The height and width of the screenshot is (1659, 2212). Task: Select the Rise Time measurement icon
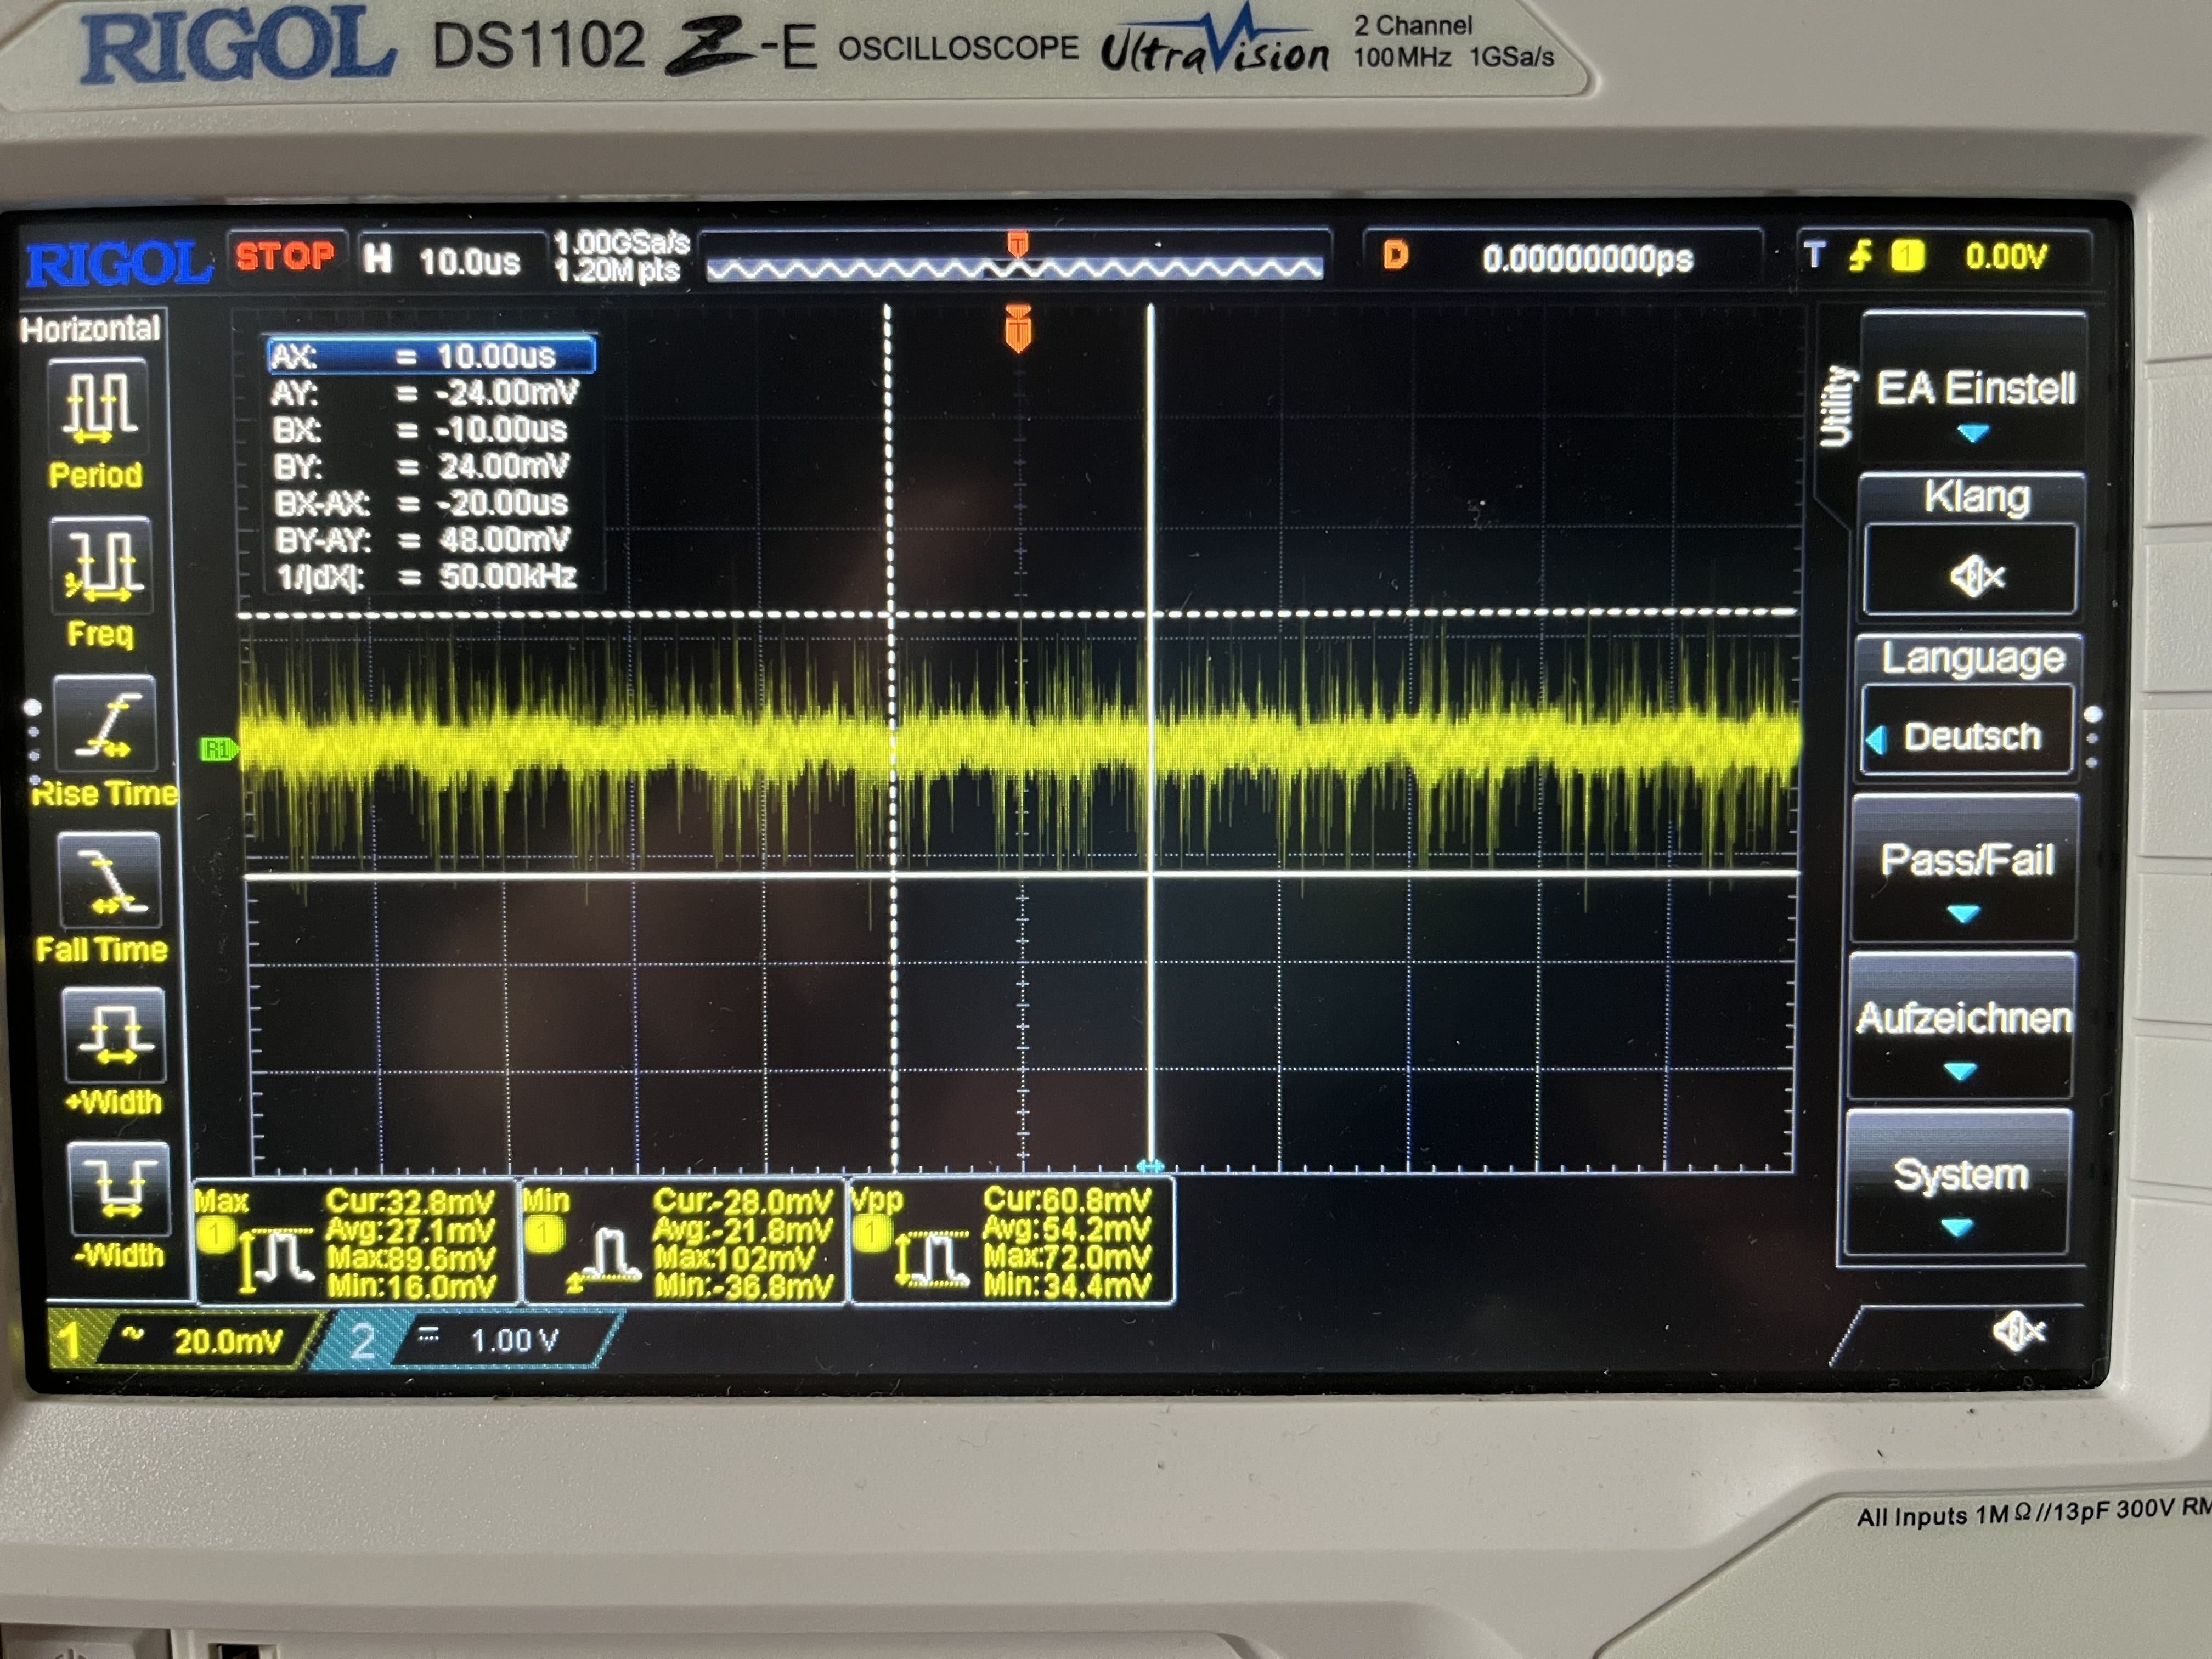point(105,725)
